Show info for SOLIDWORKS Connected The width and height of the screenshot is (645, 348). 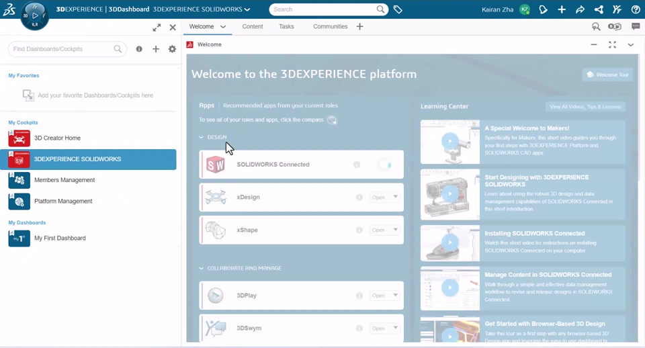357,165
